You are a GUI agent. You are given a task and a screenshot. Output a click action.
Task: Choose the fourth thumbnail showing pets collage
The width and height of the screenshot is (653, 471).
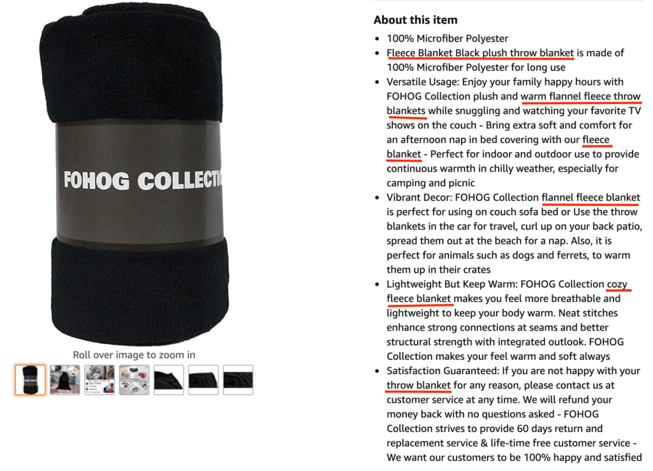pos(134,380)
